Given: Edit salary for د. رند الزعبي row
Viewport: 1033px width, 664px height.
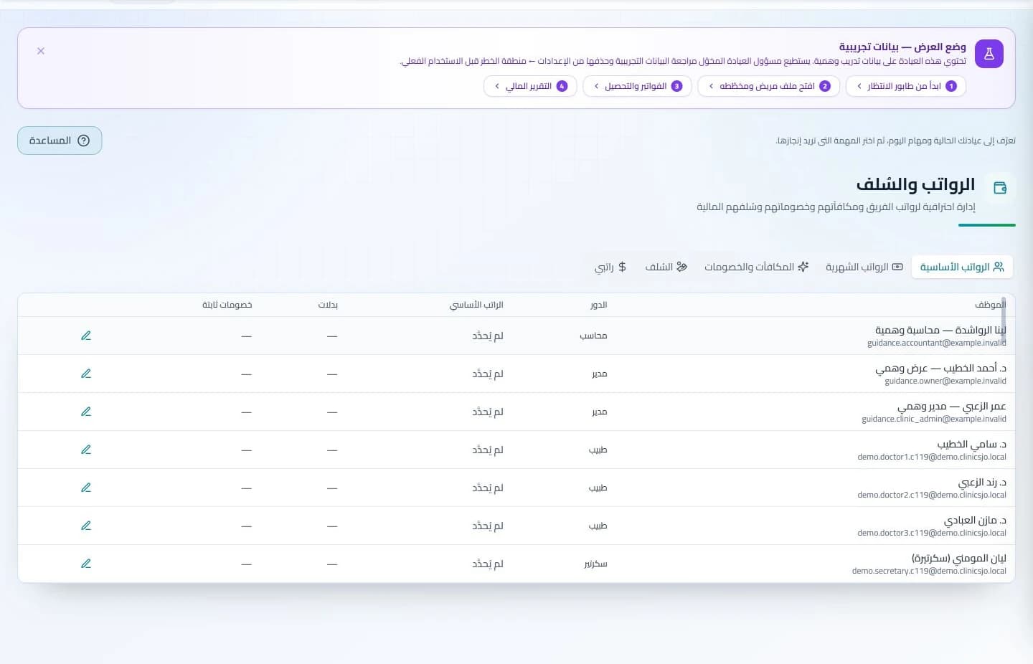Looking at the screenshot, I should pyautogui.click(x=86, y=488).
